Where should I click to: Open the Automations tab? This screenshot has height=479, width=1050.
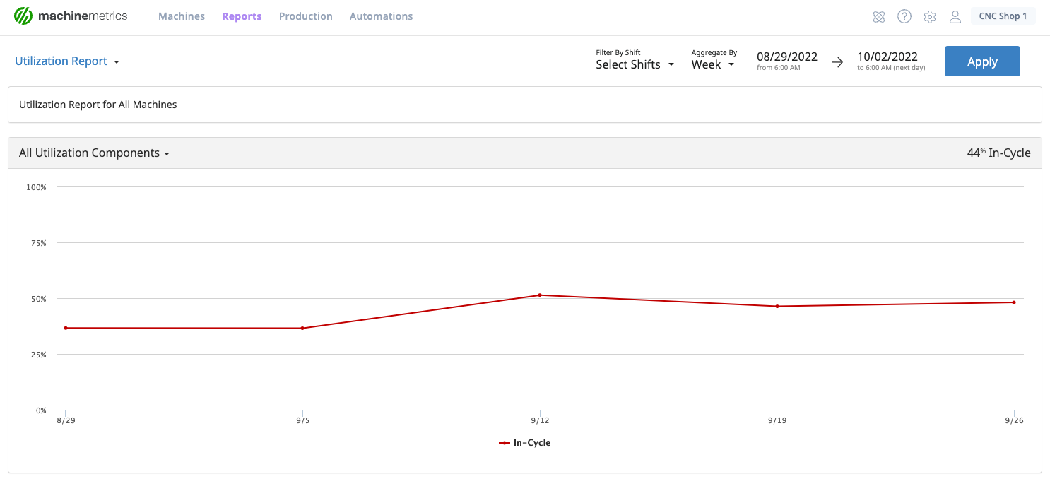381,16
